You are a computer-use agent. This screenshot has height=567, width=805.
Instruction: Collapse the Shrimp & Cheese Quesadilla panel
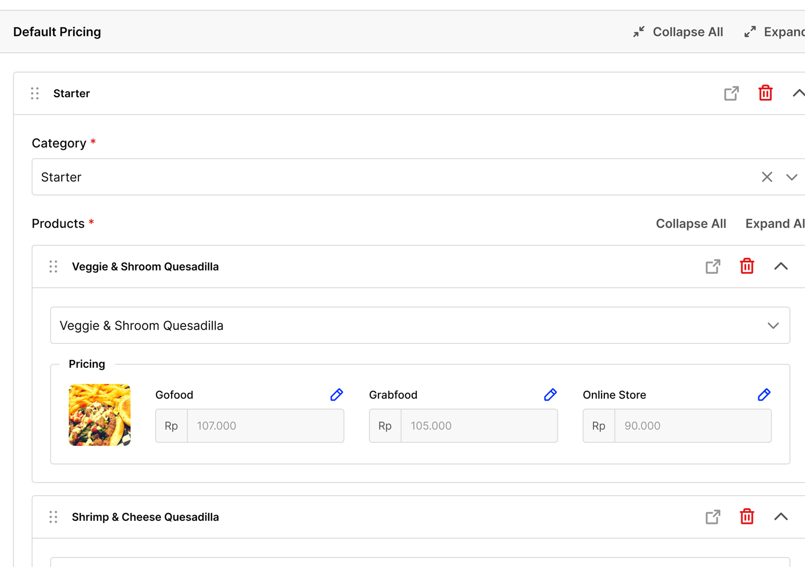point(781,517)
